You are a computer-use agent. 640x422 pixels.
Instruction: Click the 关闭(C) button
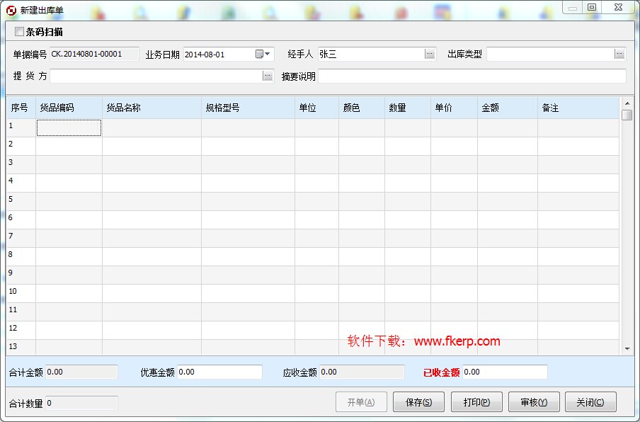click(x=590, y=402)
